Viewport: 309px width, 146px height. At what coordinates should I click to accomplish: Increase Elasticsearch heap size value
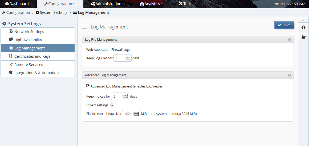136,112
